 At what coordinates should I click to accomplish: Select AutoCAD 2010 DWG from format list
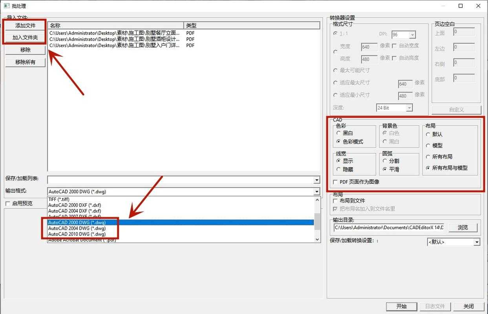77,234
